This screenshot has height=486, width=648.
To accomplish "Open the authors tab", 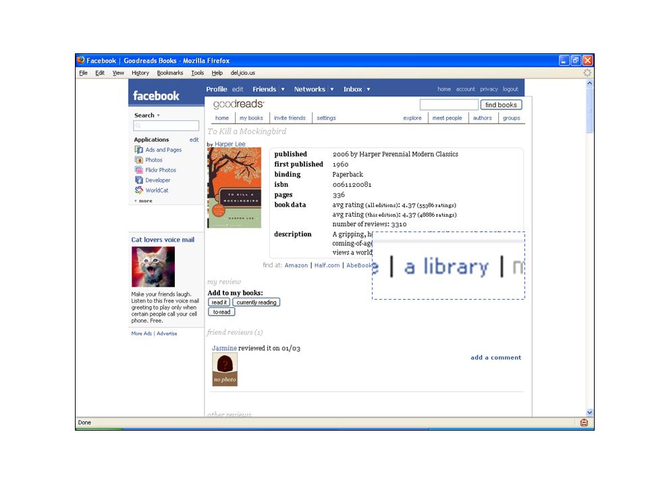I will [482, 117].
